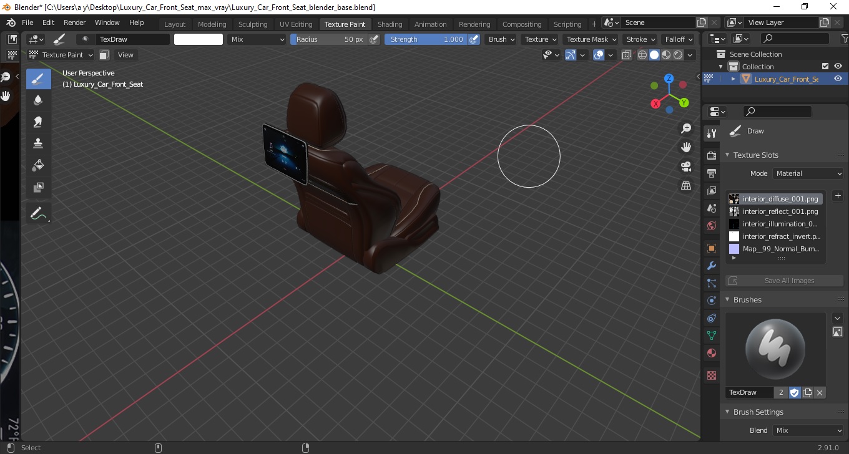Open the File menu
The height and width of the screenshot is (454, 849).
(x=27, y=22)
